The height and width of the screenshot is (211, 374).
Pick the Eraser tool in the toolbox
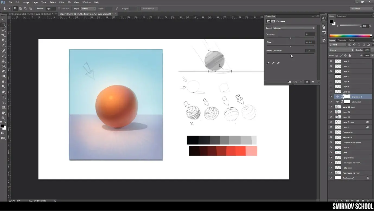(x=3, y=71)
